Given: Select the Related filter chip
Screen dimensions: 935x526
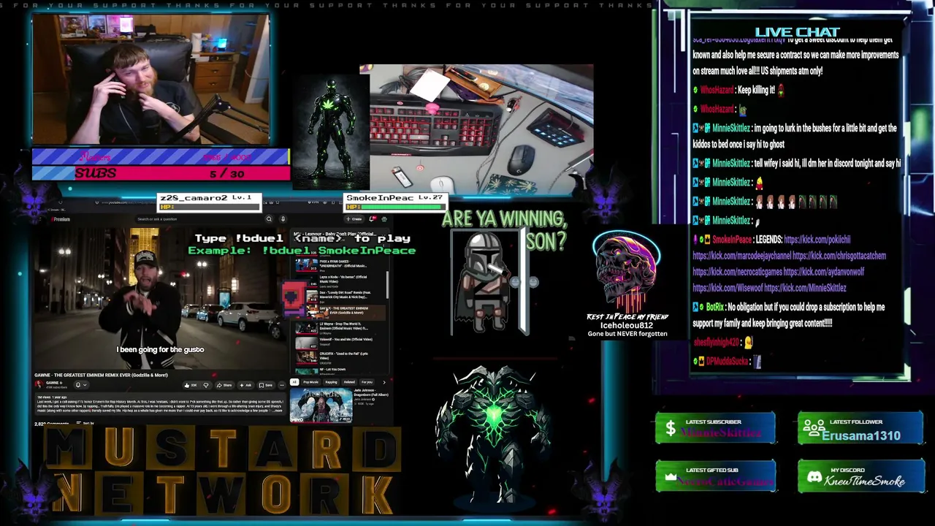Looking at the screenshot, I should point(349,382).
